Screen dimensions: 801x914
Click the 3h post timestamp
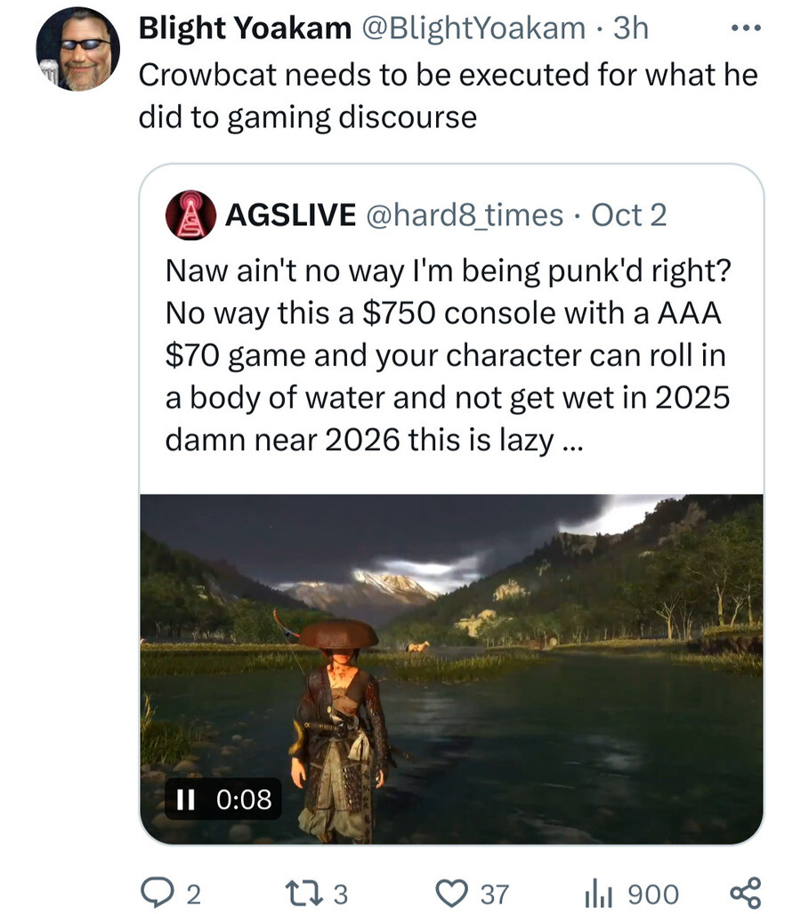[x=631, y=28]
